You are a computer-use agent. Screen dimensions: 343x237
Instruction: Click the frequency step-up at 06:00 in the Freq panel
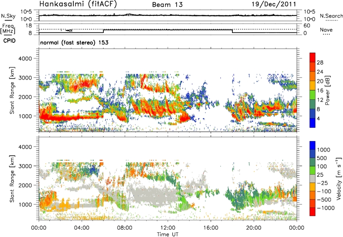click(103, 31)
